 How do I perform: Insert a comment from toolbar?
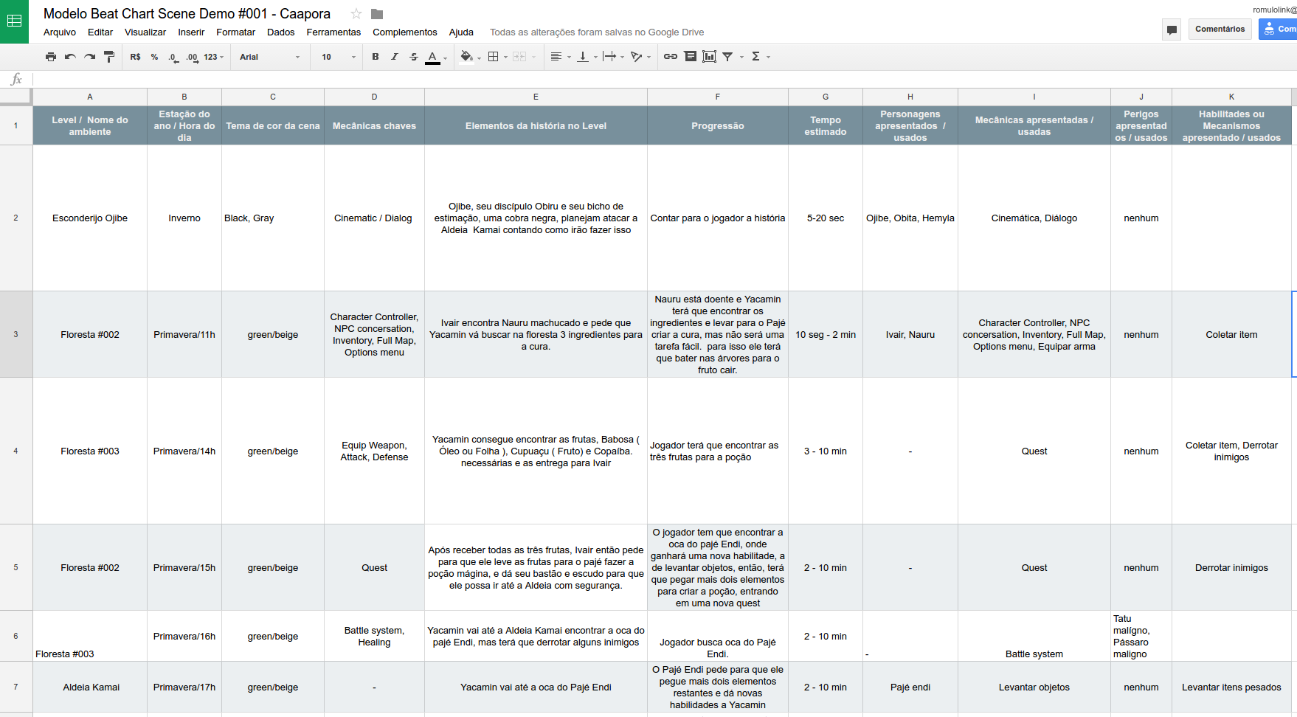click(x=691, y=57)
